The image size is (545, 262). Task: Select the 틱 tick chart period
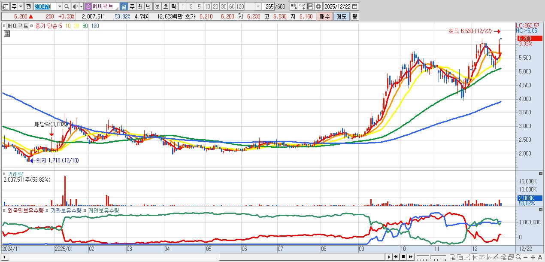[173, 6]
